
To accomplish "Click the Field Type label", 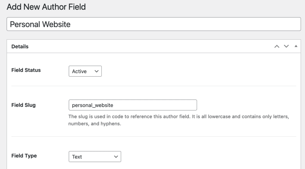I will pos(24,155).
